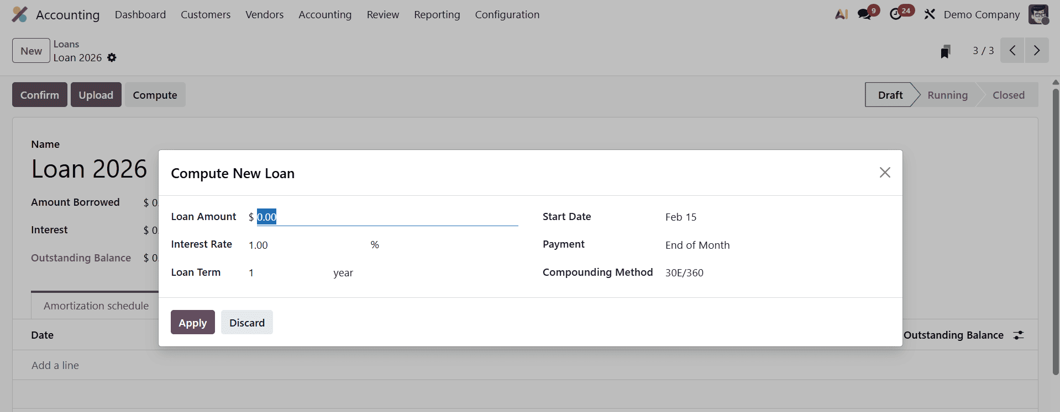
Task: Open the activities clock icon
Action: point(896,14)
